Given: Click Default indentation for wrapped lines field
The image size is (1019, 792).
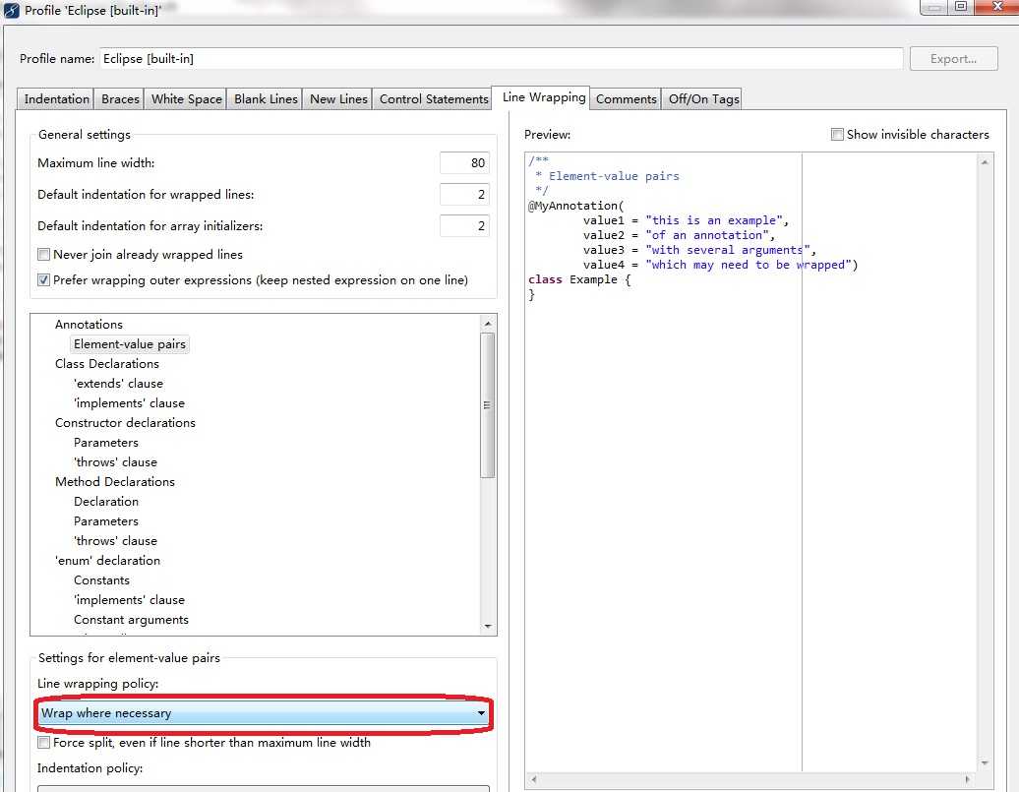Looking at the screenshot, I should [x=464, y=194].
